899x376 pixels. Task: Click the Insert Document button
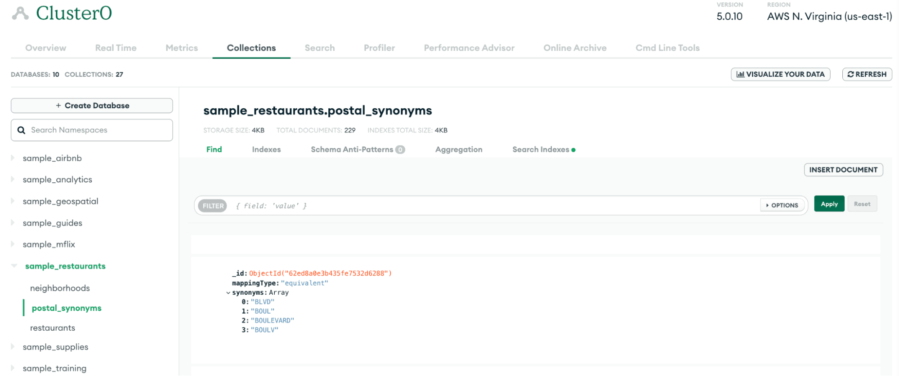tap(843, 170)
